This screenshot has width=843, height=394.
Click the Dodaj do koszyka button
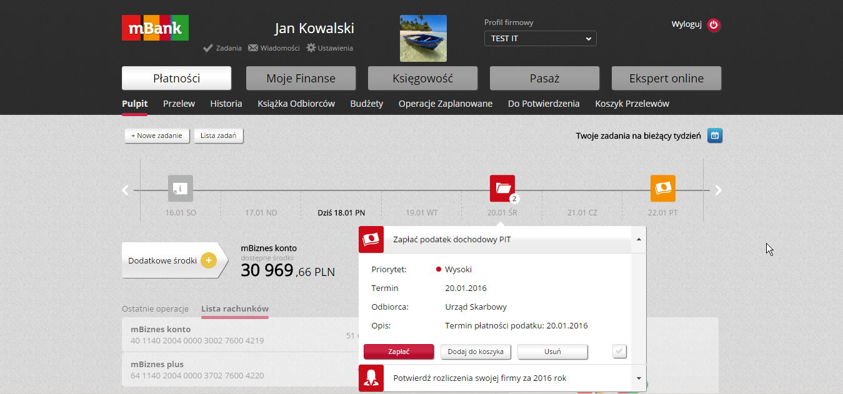tap(476, 352)
